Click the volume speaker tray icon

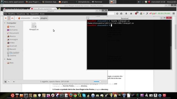(139, 2)
